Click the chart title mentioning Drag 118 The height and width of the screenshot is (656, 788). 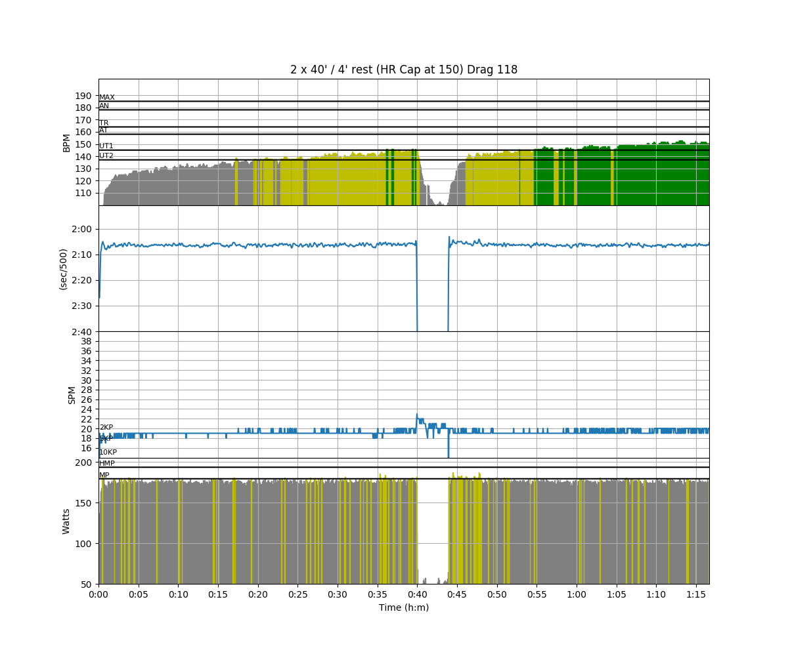[x=403, y=70]
